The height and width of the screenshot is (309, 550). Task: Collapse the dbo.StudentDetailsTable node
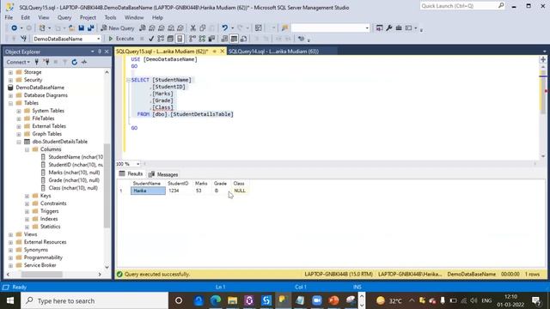(19, 142)
